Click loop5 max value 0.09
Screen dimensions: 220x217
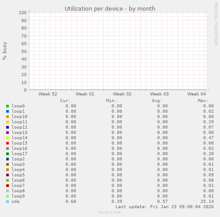tap(208, 175)
